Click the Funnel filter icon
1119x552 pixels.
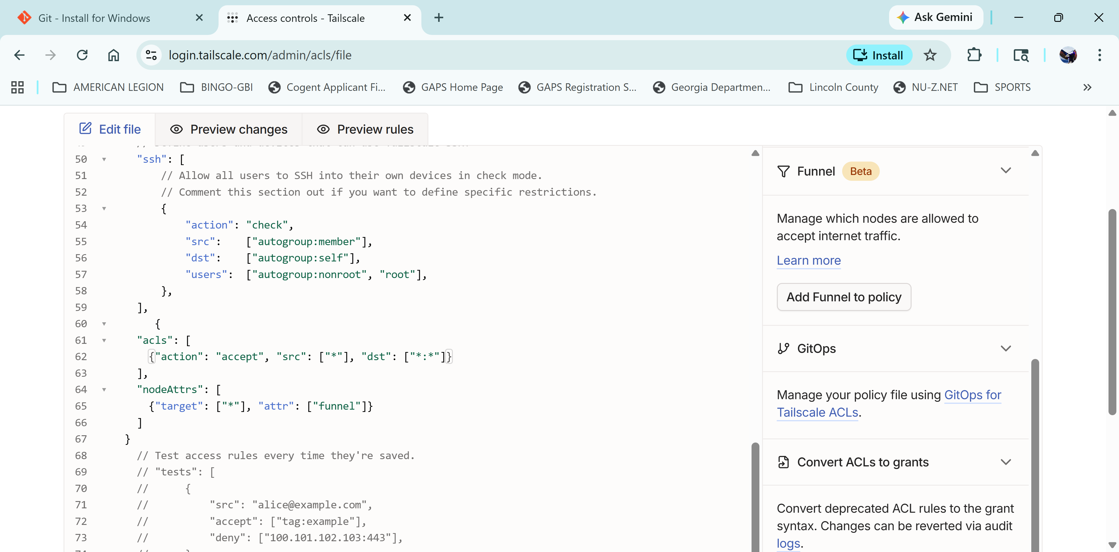point(783,171)
